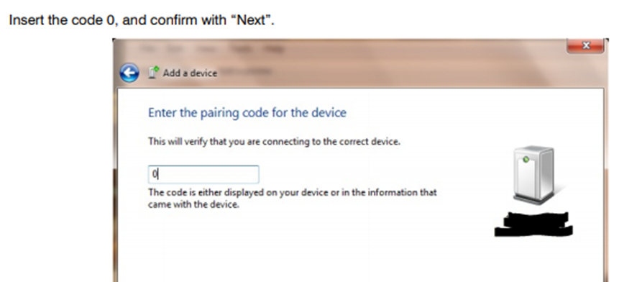619x282 pixels.
Task: Click 'came with the device.' text line
Action: [193, 205]
